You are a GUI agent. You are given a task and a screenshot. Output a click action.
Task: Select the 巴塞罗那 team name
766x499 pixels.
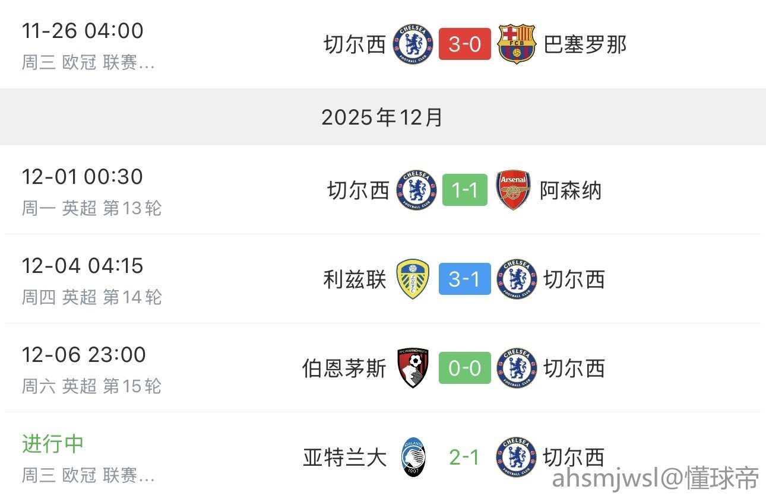[585, 45]
